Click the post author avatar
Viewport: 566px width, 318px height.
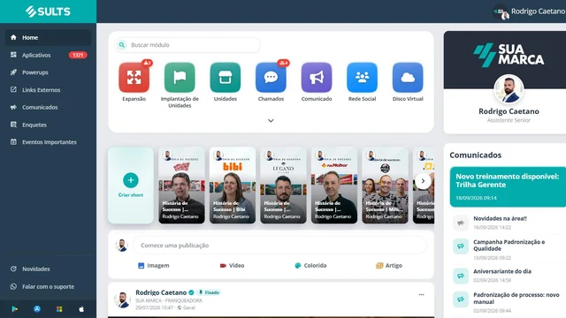click(122, 299)
